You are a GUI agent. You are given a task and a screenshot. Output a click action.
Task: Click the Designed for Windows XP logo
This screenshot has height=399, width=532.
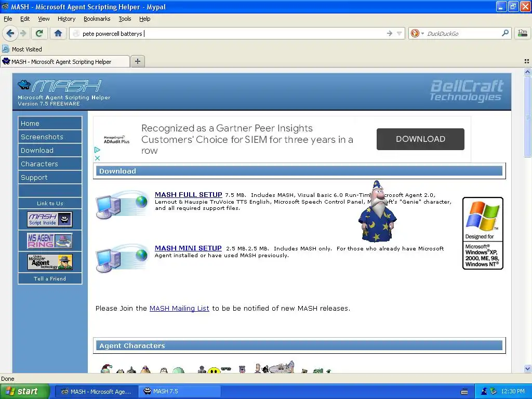(483, 233)
